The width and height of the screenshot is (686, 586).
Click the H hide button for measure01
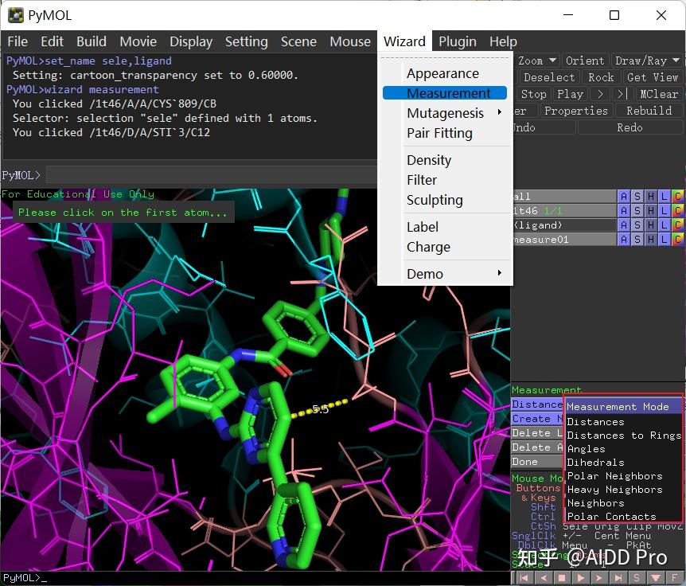(x=650, y=240)
